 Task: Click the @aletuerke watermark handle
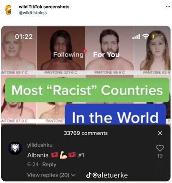click(x=110, y=175)
